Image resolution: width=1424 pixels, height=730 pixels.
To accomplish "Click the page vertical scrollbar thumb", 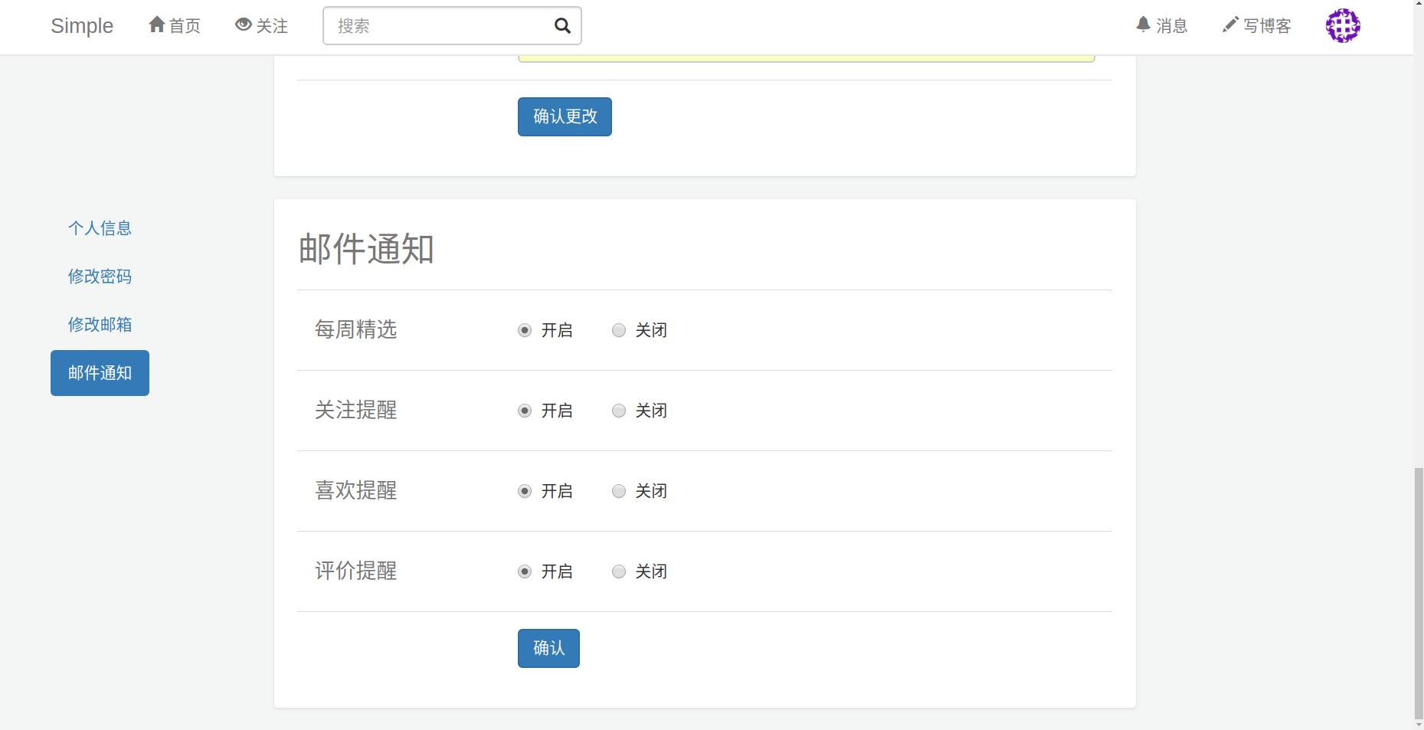I will coord(1419,593).
